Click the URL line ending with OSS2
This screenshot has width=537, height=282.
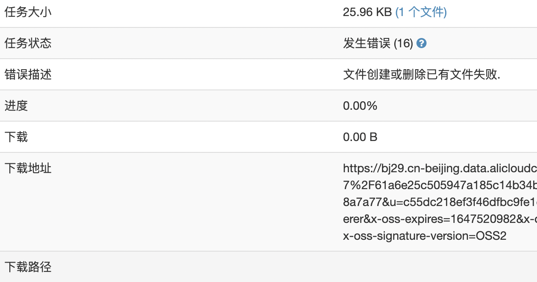tap(424, 236)
